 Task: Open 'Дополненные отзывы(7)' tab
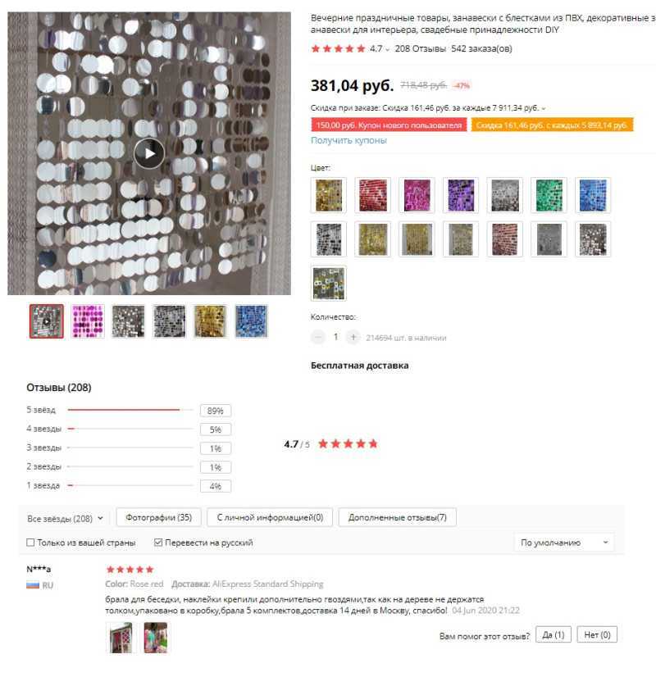point(398,517)
